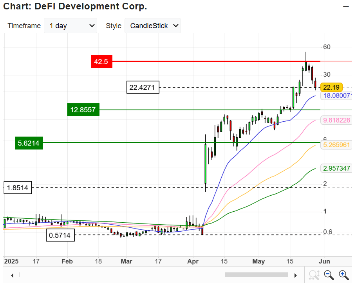The height and width of the screenshot is (290, 356).
Task: Click the yellow 22.19 current price tag
Action: pos(331,87)
